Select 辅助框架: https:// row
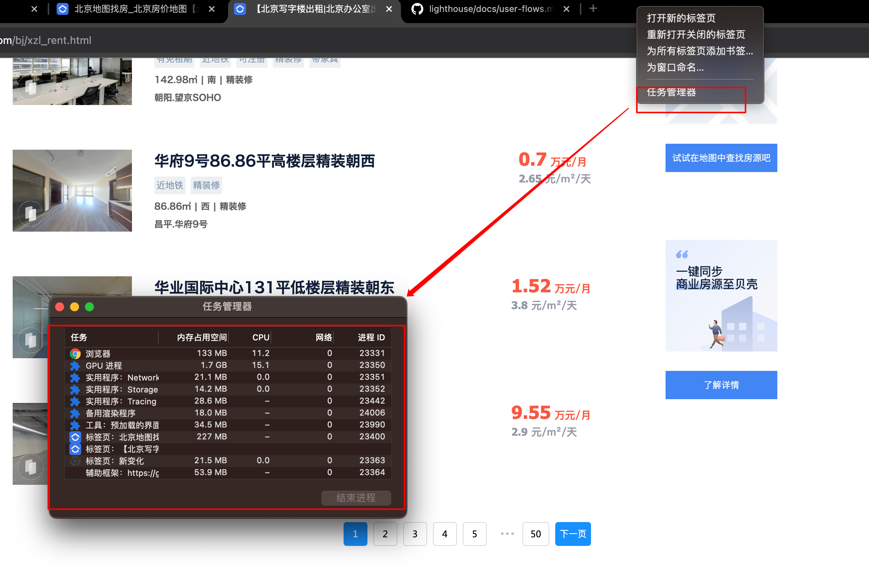 228,473
